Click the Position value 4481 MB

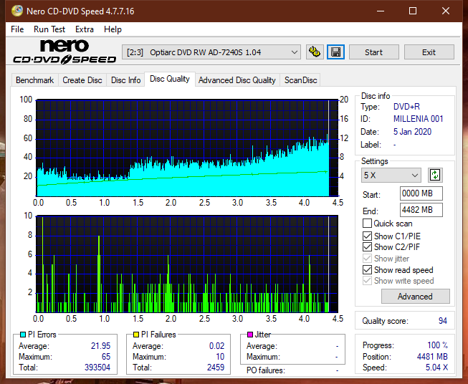click(432, 357)
